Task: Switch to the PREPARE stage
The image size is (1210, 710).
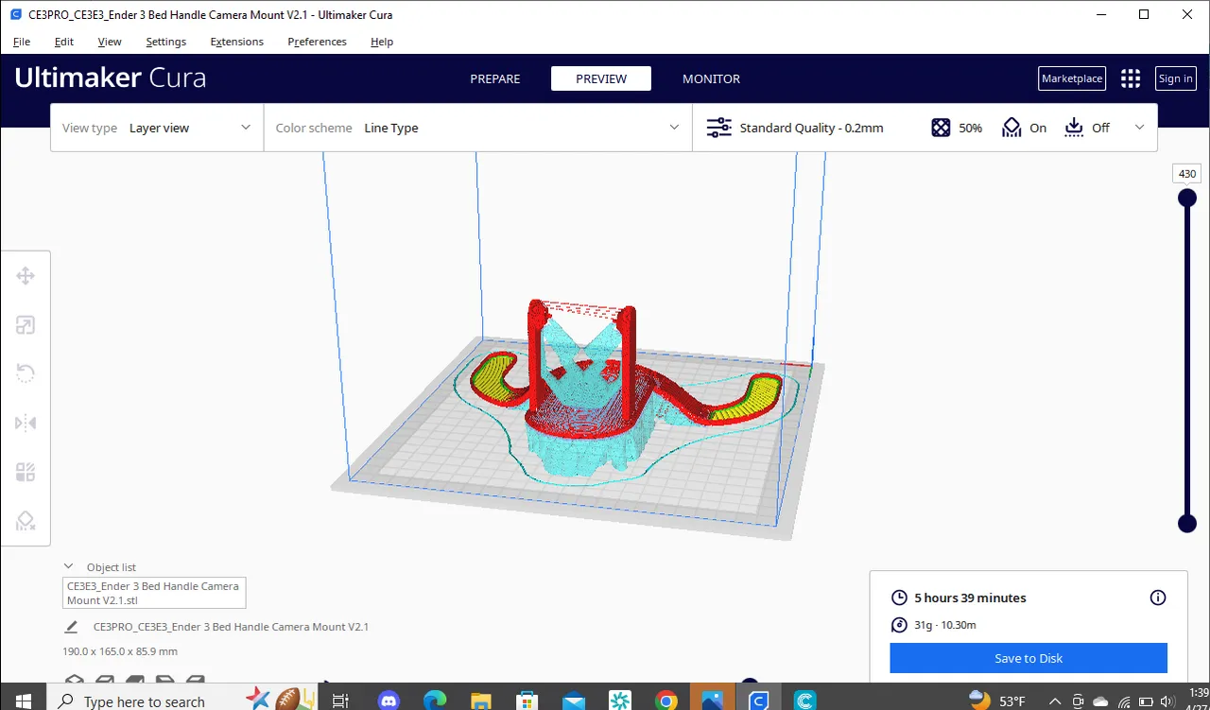Action: pos(495,78)
